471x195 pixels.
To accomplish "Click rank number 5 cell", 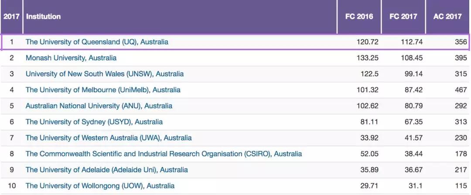I will (12, 106).
